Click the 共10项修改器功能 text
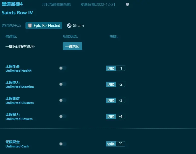The image size is (196, 154). pyautogui.click(x=56, y=5)
